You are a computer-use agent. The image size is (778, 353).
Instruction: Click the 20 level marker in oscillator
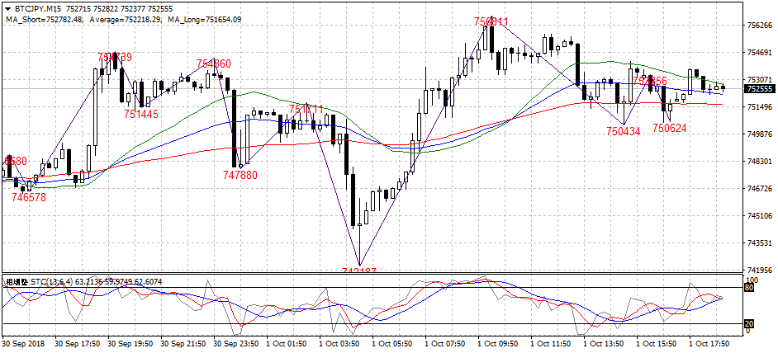point(749,323)
